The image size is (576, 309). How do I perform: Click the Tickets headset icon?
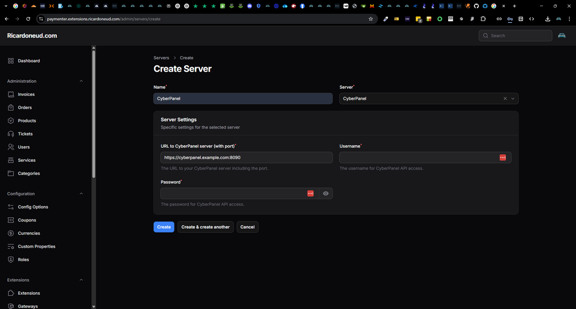click(x=11, y=134)
